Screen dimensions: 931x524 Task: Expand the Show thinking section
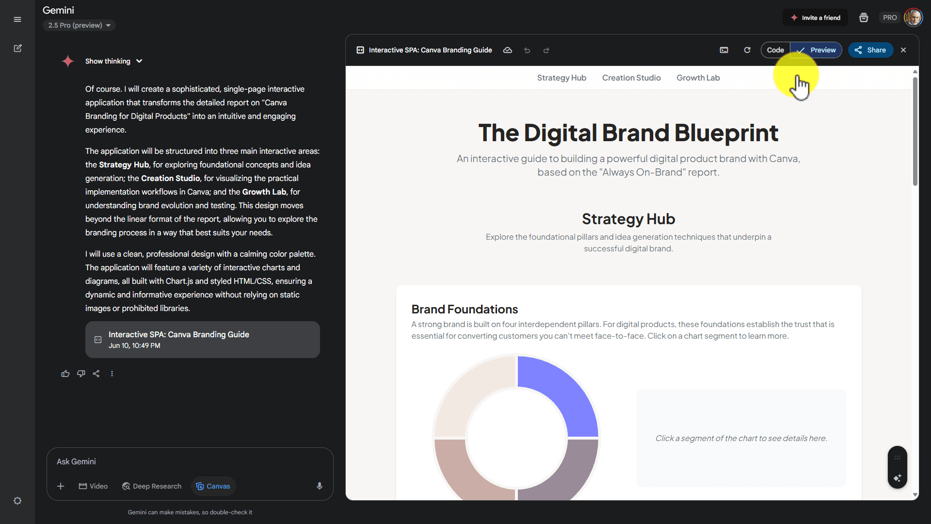(x=113, y=61)
